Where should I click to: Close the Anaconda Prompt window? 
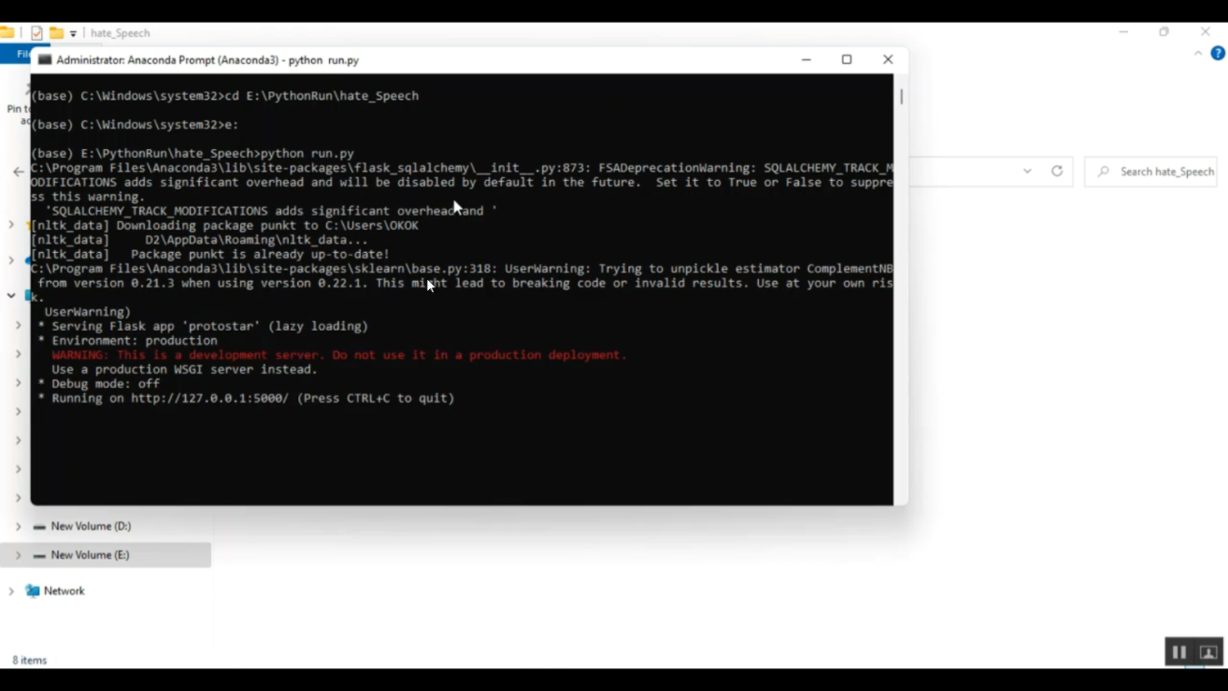887,60
